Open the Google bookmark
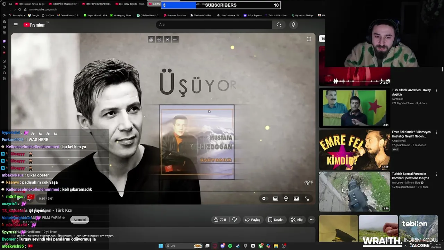The width and height of the screenshot is (444, 250). (x=34, y=15)
